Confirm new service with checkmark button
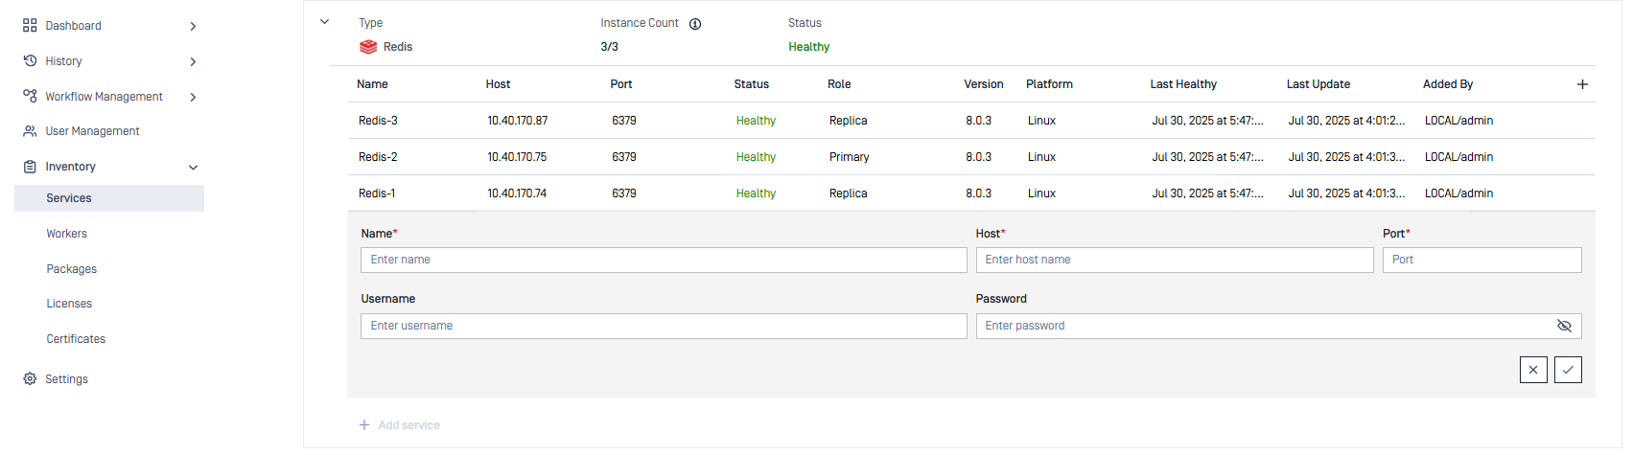This screenshot has width=1633, height=455. point(1568,370)
